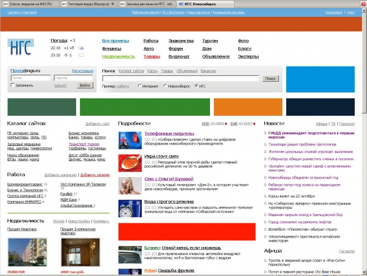Open the 3-room apartment interior photo

(74, 252)
